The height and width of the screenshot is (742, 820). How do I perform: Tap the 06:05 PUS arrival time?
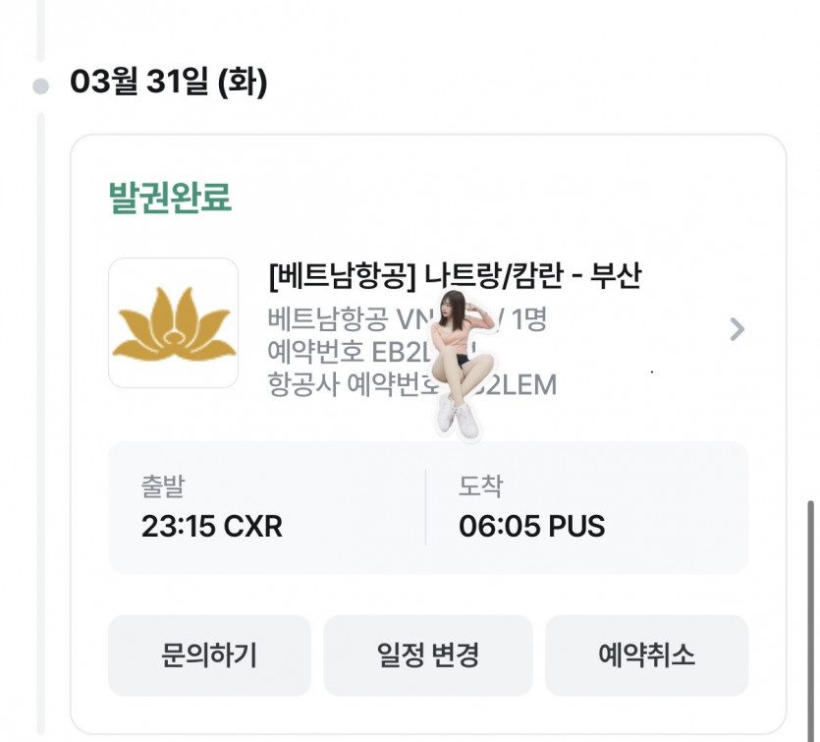click(531, 527)
